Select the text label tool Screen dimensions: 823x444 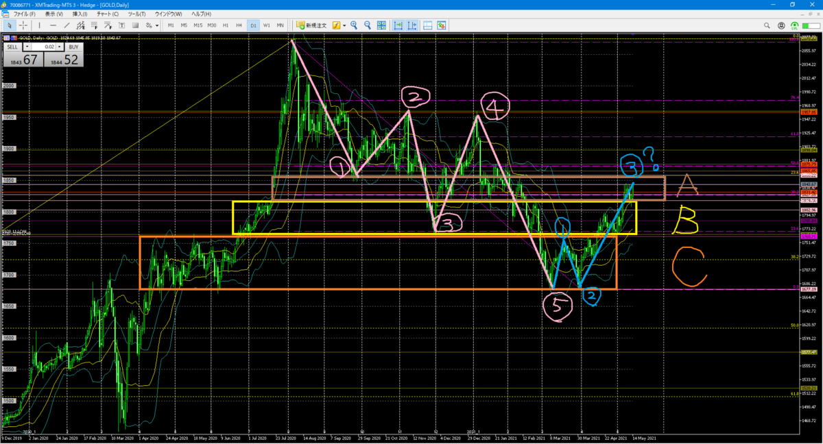121,25
